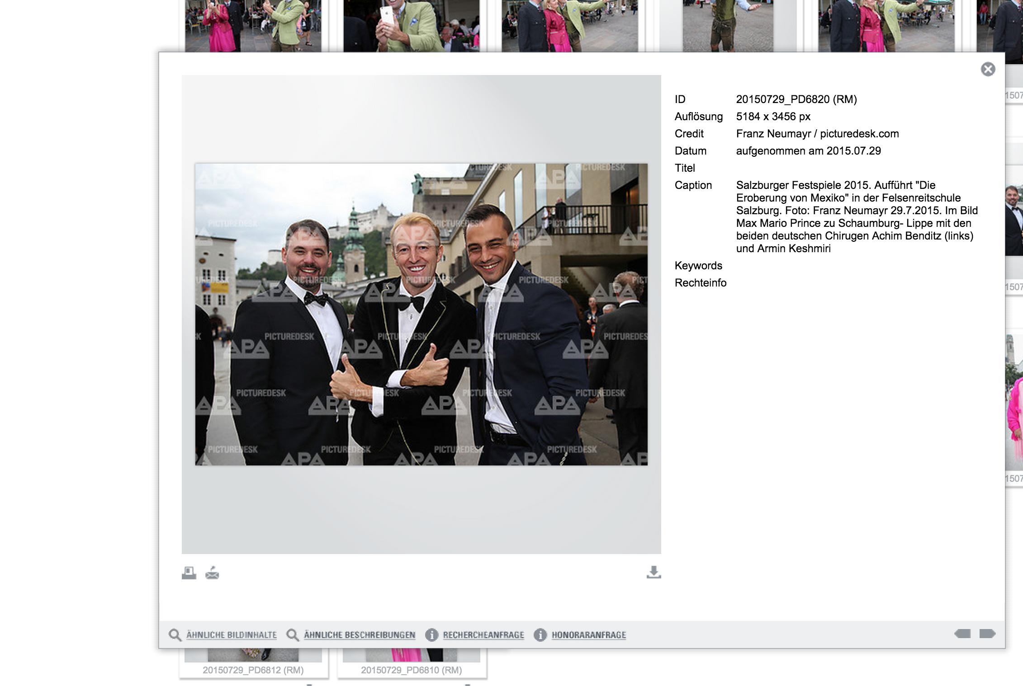Click the lightbox add icon below photo
This screenshot has width=1023, height=686.
click(189, 573)
